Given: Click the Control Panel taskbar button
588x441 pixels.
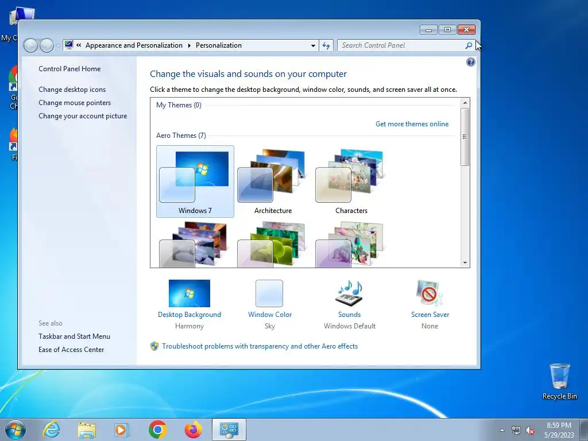Looking at the screenshot, I should pyautogui.click(x=229, y=430).
